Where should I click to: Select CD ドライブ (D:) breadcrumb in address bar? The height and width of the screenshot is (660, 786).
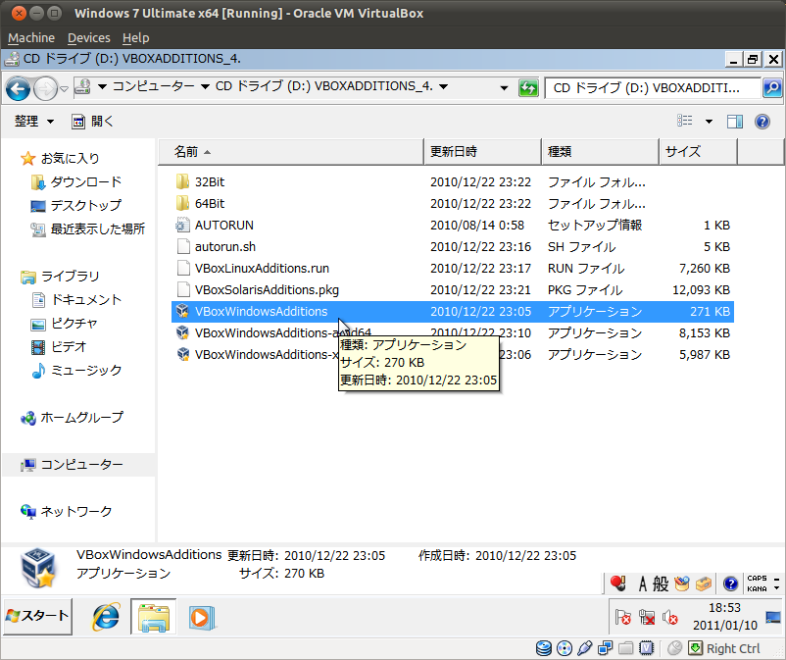tap(324, 86)
